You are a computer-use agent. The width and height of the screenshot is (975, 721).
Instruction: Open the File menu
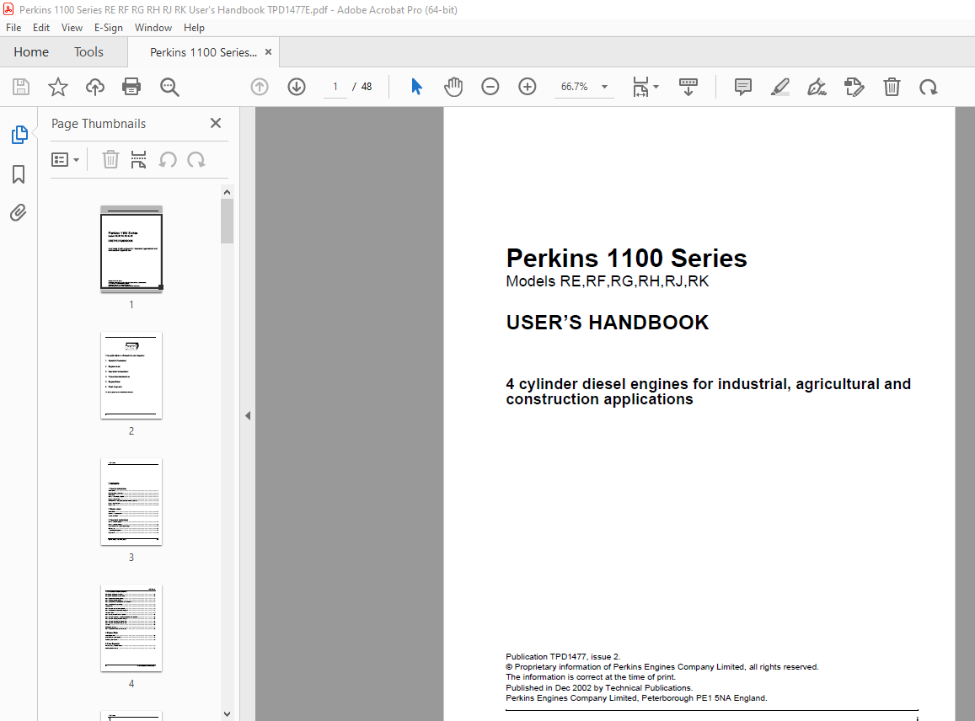click(13, 27)
